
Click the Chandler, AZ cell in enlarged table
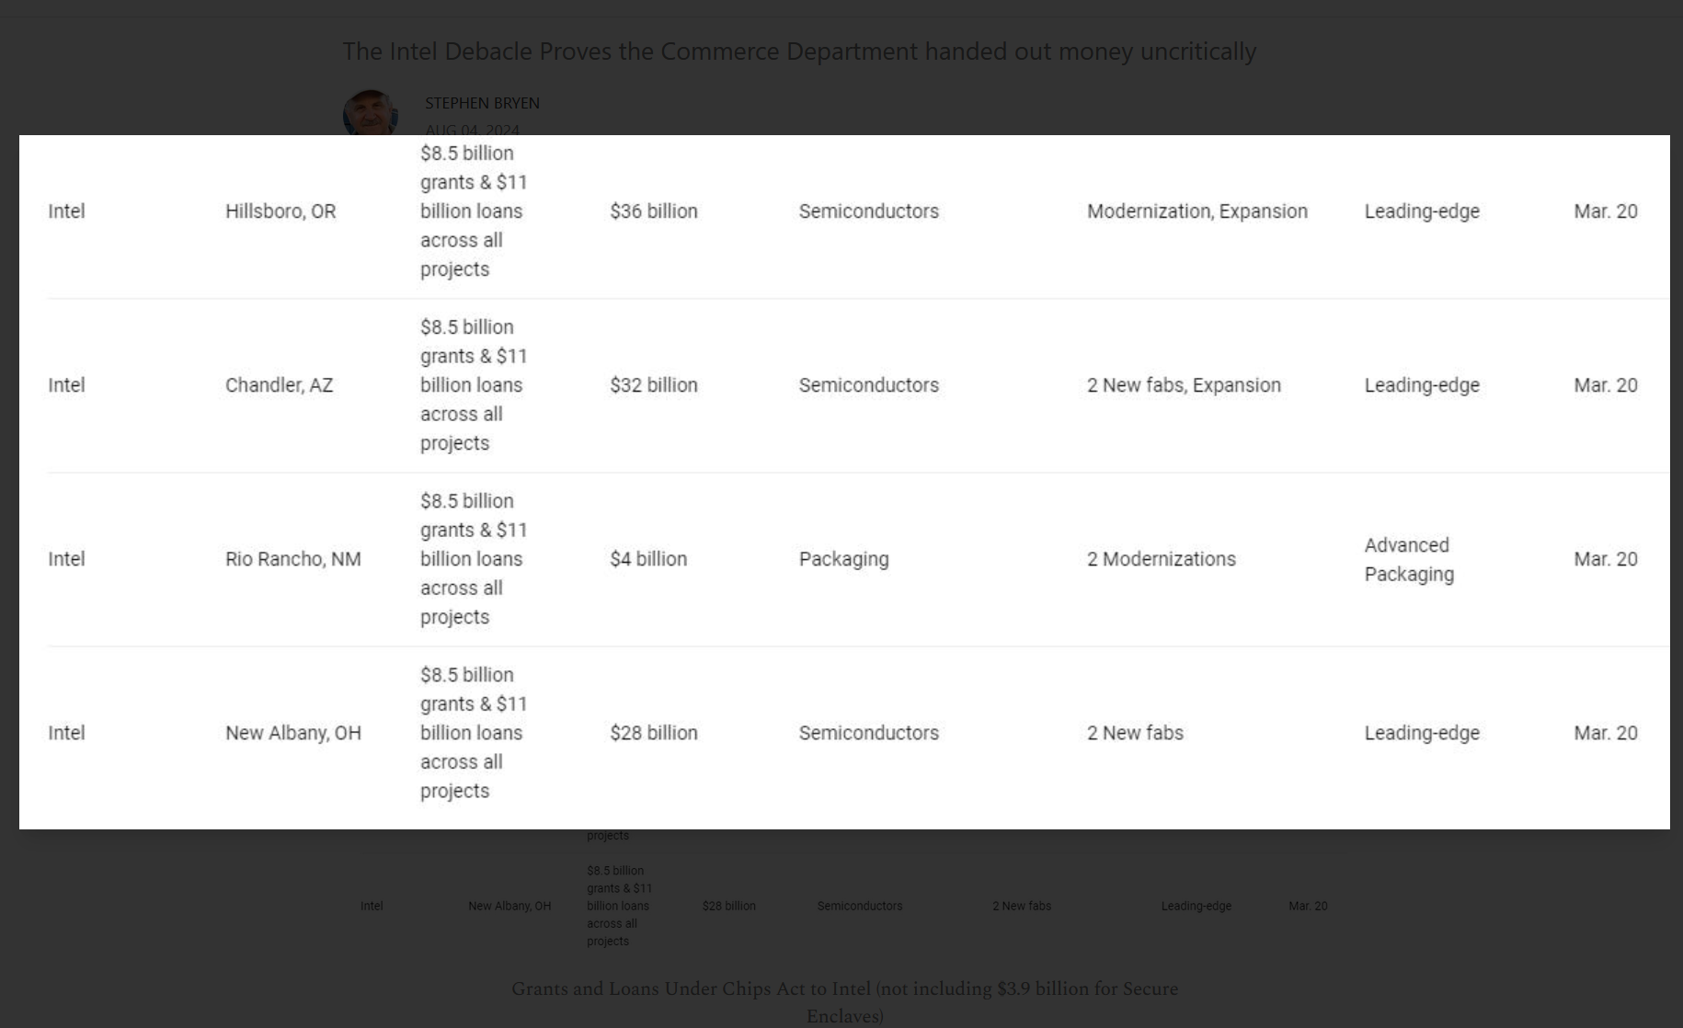279,385
